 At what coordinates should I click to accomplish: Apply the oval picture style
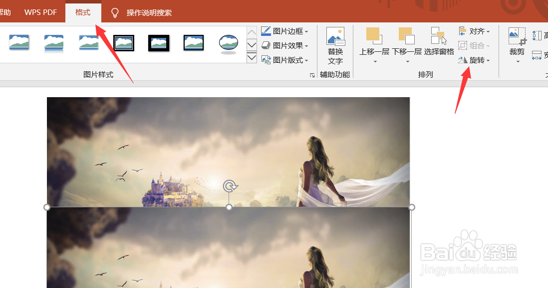229,44
